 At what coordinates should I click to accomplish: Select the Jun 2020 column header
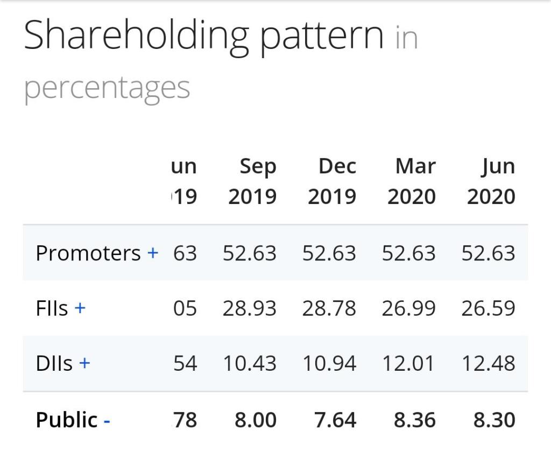click(491, 182)
